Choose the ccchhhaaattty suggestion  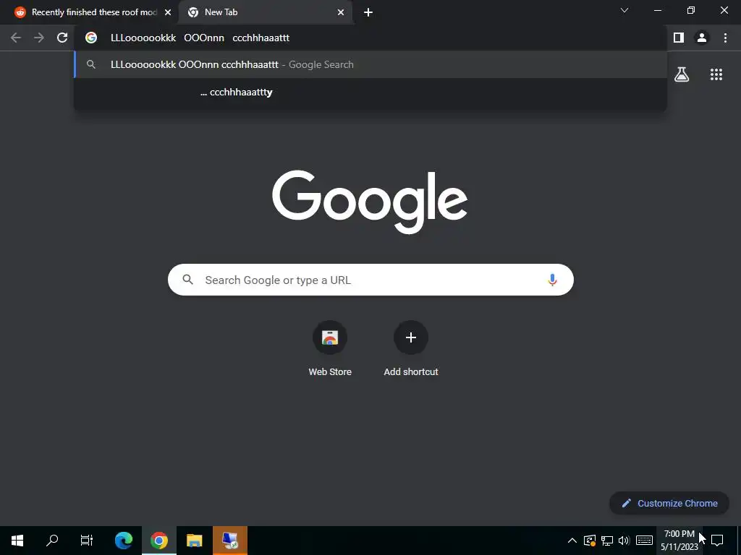click(x=370, y=92)
